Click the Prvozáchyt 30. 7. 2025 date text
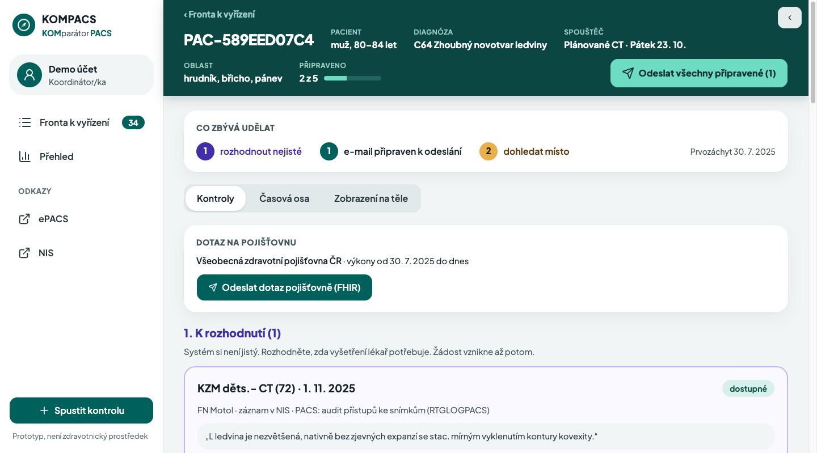The image size is (817, 453). point(733,151)
